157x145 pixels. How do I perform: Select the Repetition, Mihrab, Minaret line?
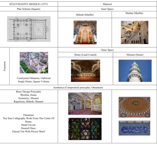pyautogui.click(x=29, y=102)
